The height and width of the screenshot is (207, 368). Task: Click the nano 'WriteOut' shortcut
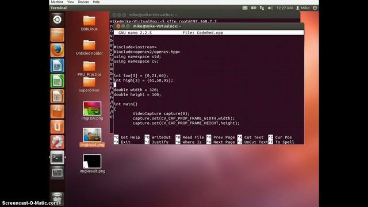[158, 137]
